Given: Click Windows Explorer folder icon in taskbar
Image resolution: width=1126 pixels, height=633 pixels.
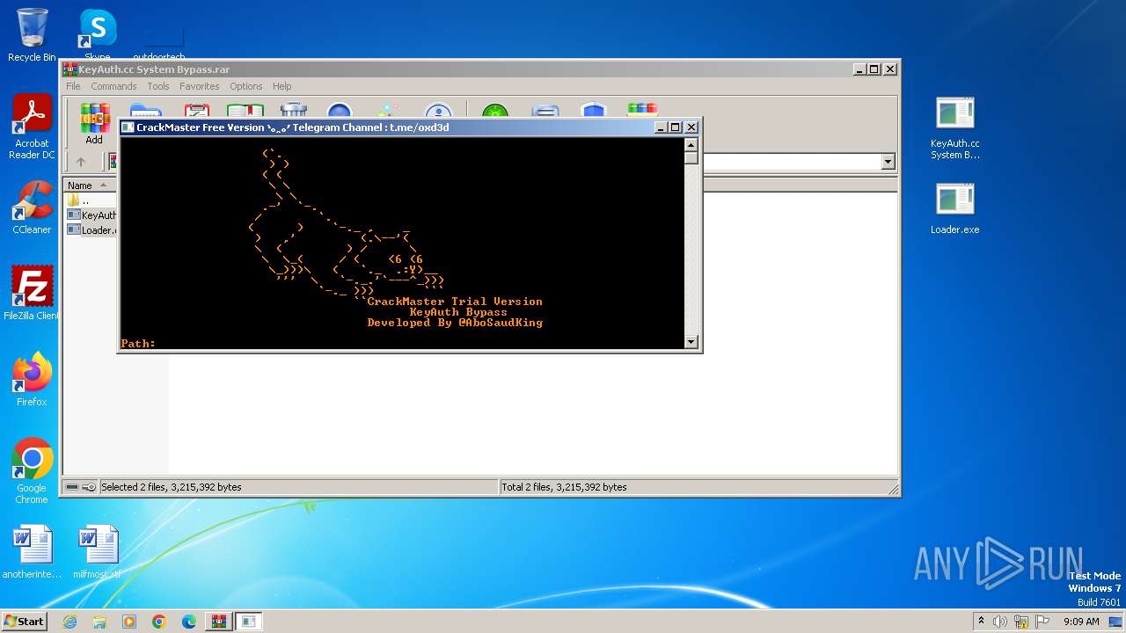Looking at the screenshot, I should [99, 622].
